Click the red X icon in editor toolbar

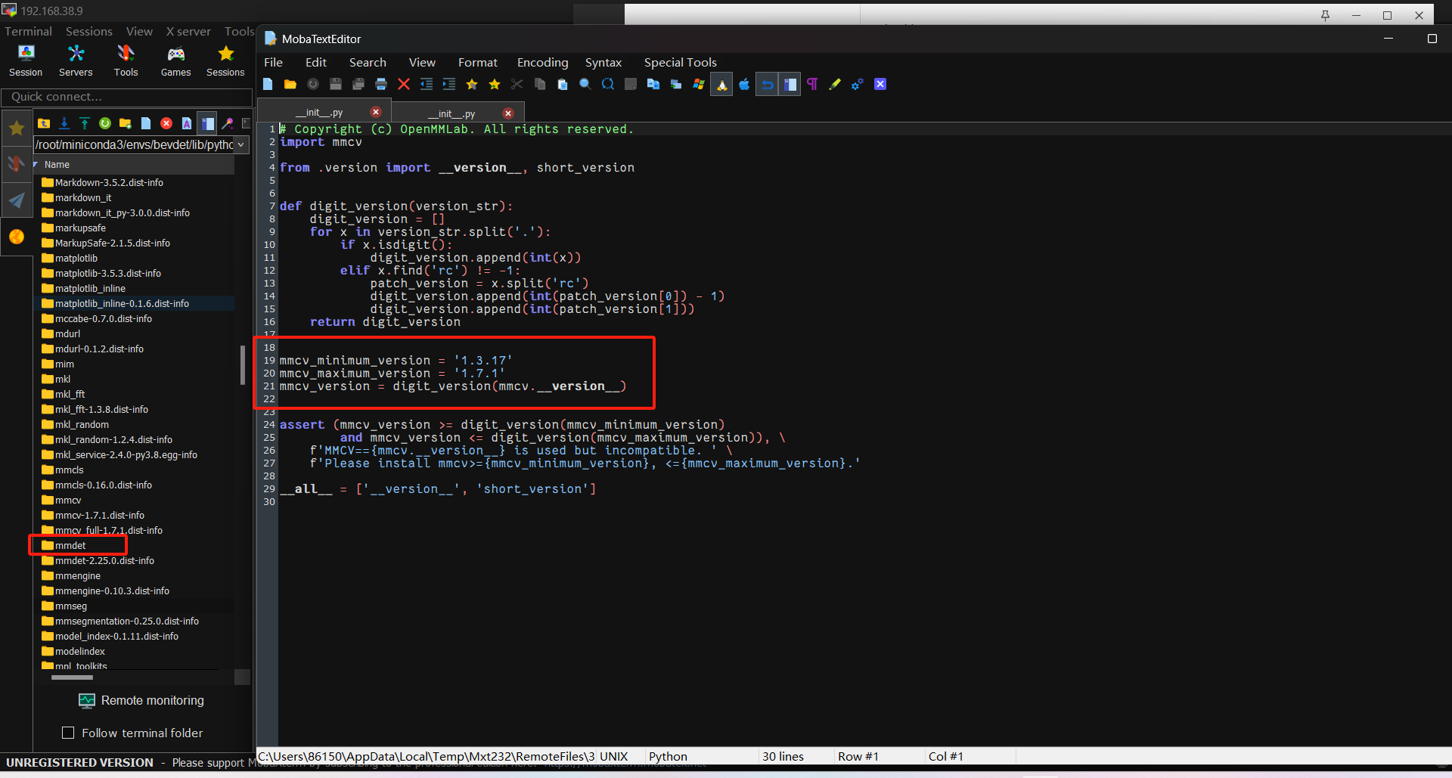coord(404,84)
